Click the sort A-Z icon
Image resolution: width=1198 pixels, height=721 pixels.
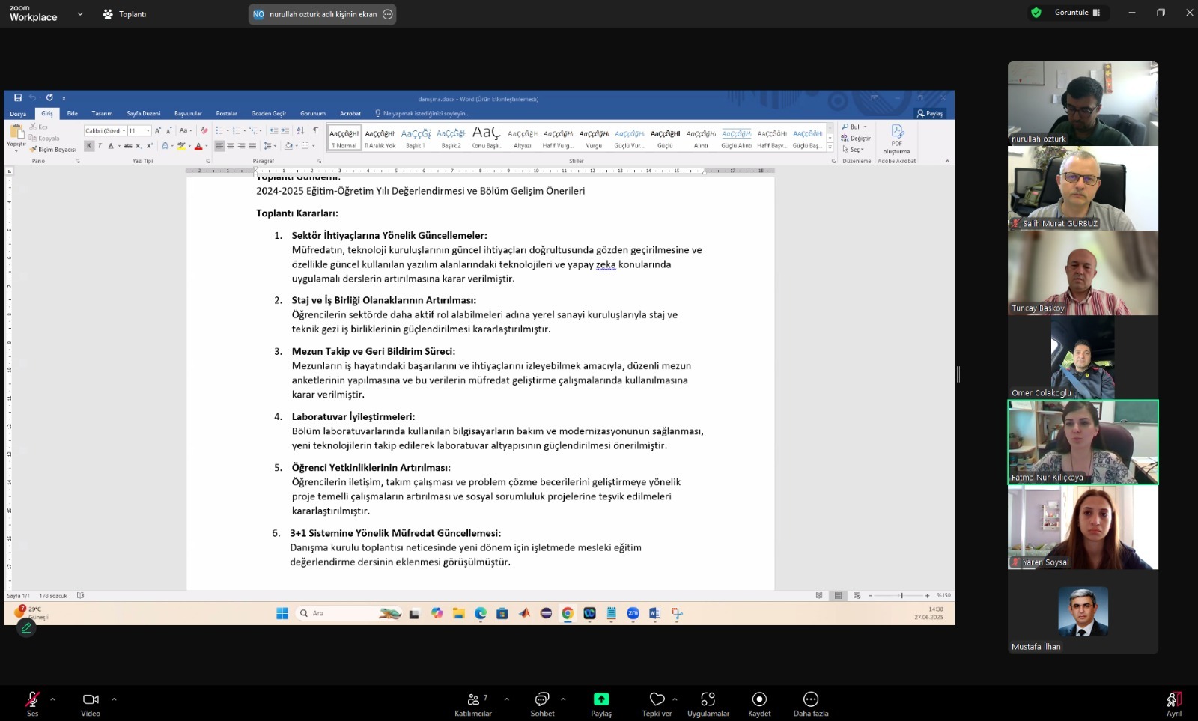[x=300, y=131]
